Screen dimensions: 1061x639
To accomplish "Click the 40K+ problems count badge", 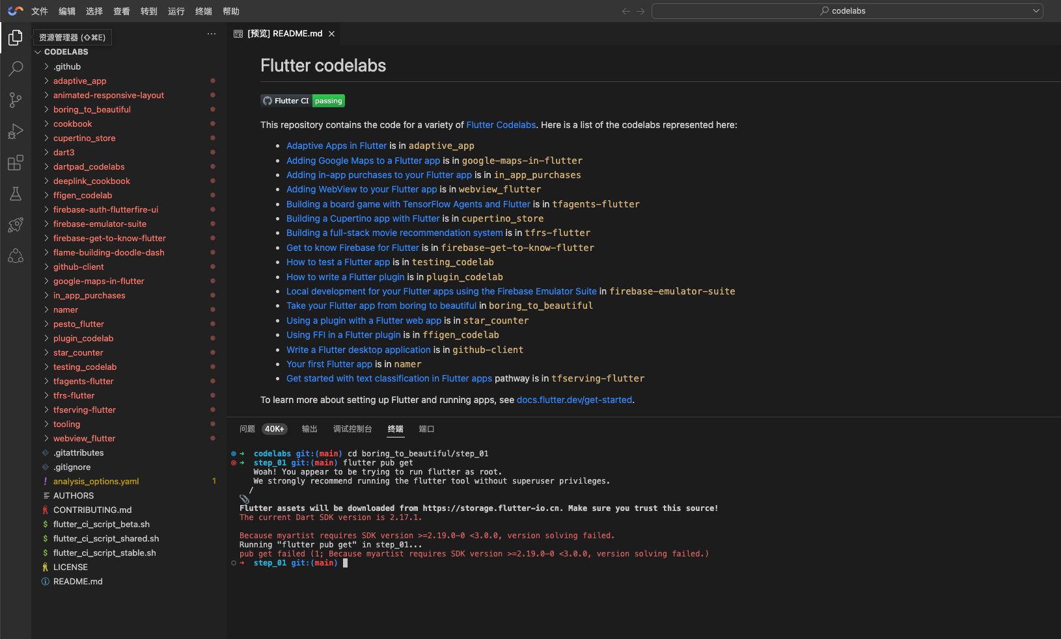I will pyautogui.click(x=275, y=429).
